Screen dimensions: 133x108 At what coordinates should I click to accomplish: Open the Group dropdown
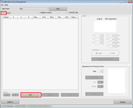[x=100, y=86]
